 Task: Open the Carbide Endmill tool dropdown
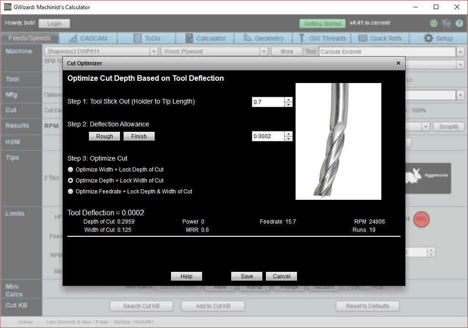(460, 52)
